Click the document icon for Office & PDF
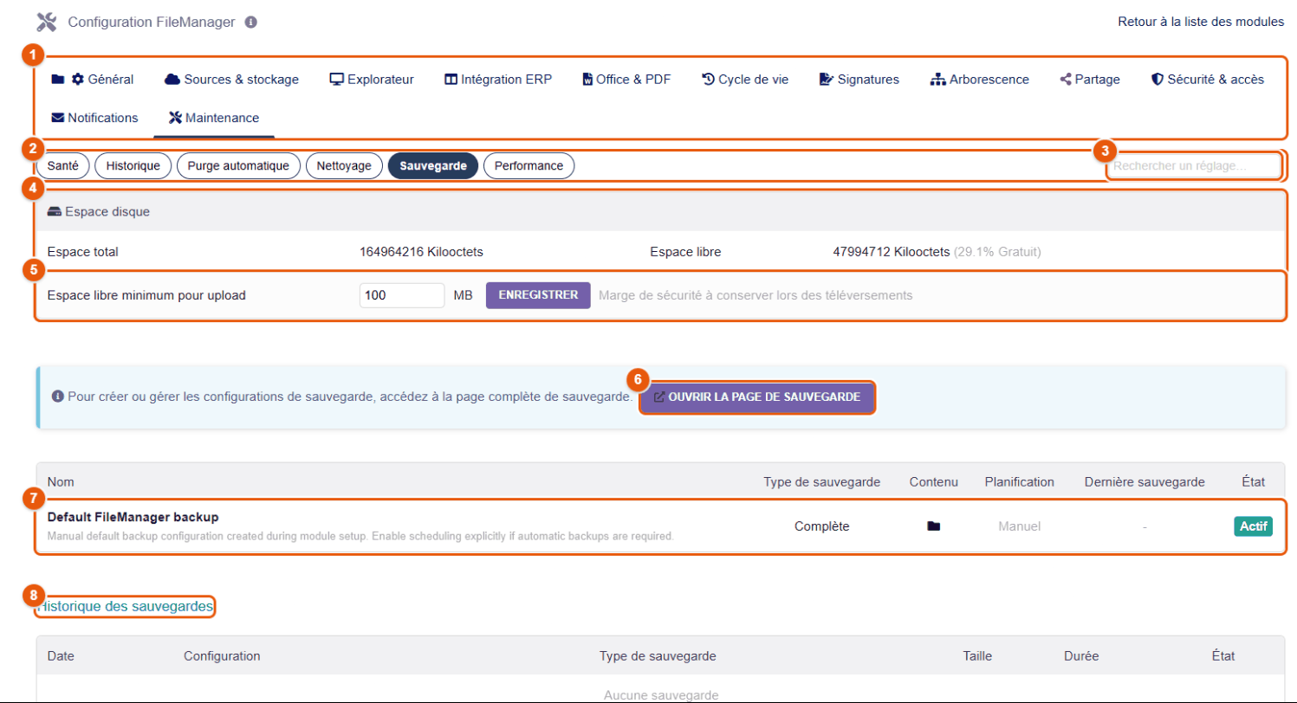This screenshot has height=703, width=1297. tap(587, 80)
